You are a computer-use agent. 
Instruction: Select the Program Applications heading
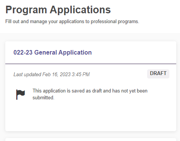(x=58, y=10)
